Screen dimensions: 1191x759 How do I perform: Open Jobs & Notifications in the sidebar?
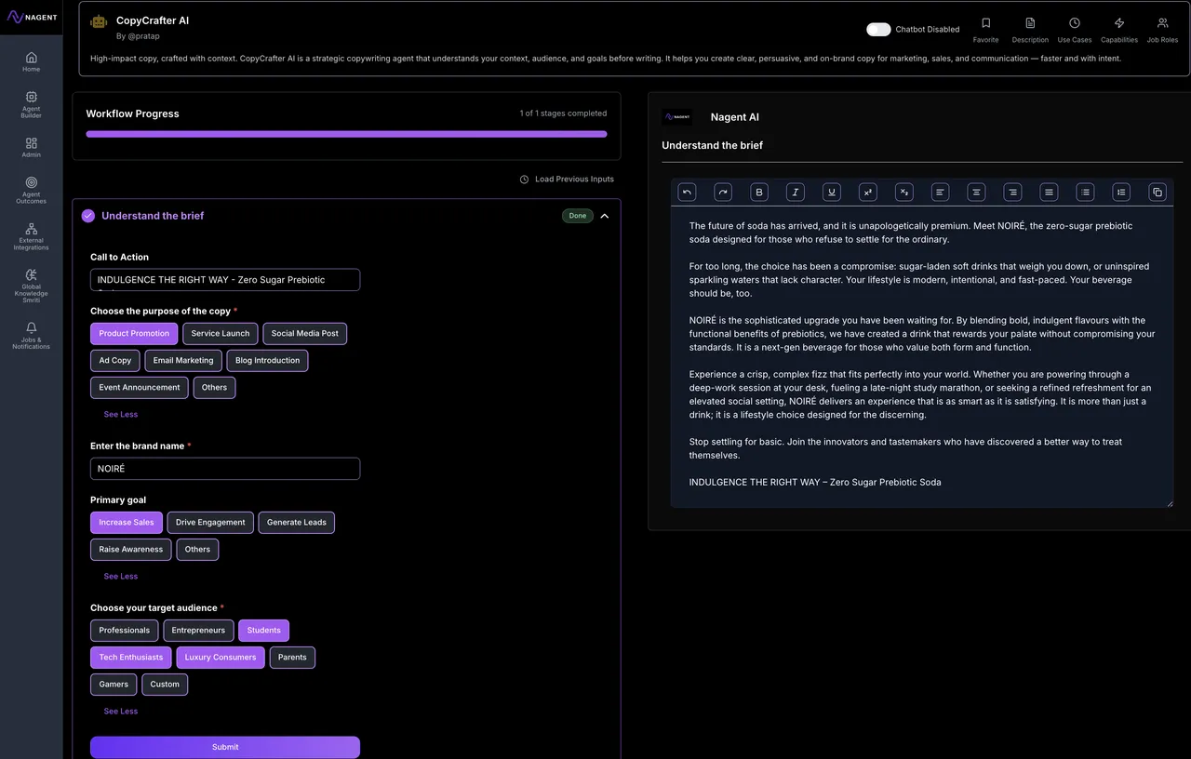(x=31, y=336)
